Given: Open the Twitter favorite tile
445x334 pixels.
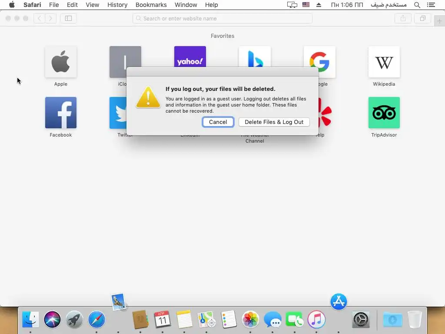Looking at the screenshot, I should (x=118, y=113).
